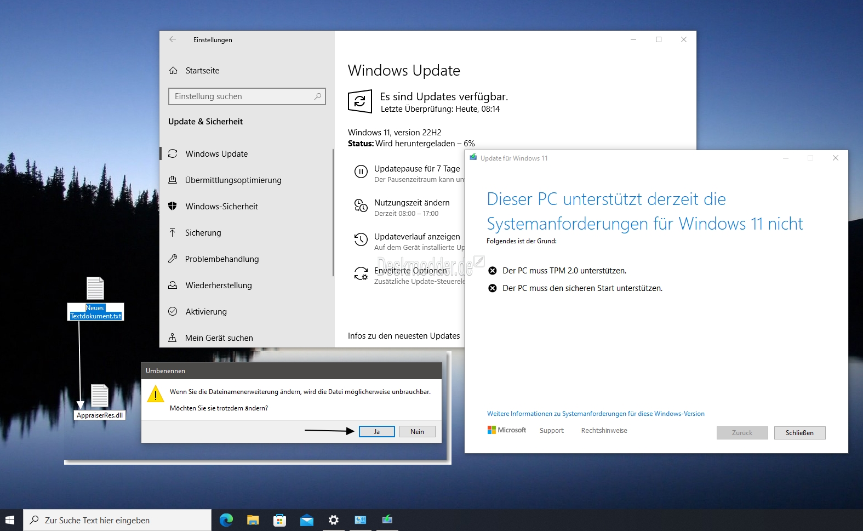Open Mail app from taskbar
The image size is (863, 531).
click(x=307, y=520)
